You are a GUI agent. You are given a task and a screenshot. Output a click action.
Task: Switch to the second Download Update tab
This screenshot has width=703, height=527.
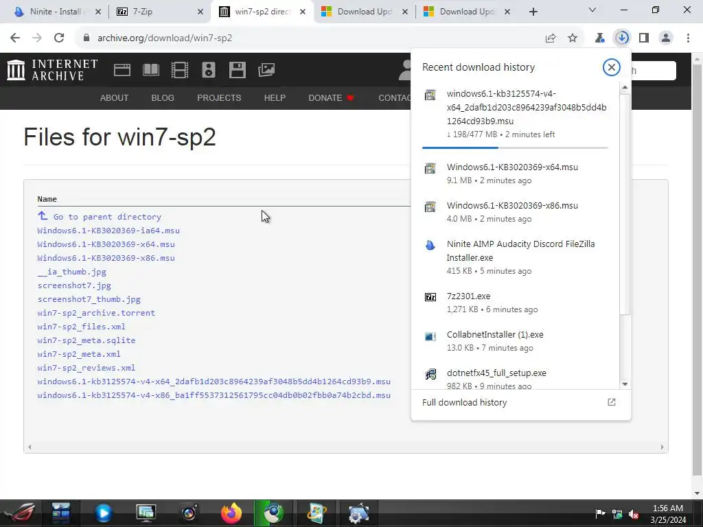click(467, 12)
